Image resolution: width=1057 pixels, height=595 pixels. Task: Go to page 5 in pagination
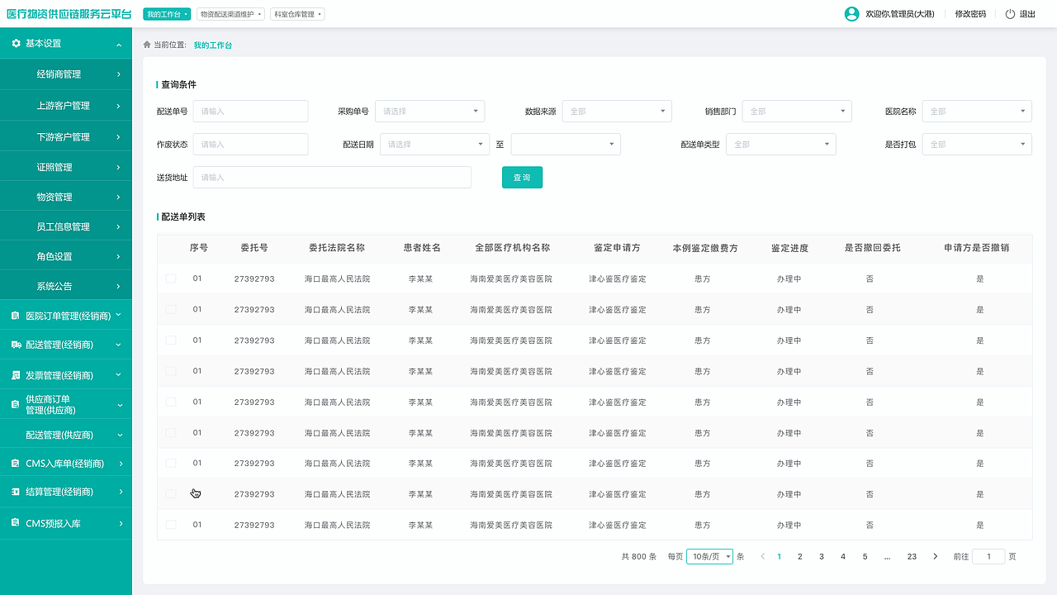pyautogui.click(x=865, y=557)
